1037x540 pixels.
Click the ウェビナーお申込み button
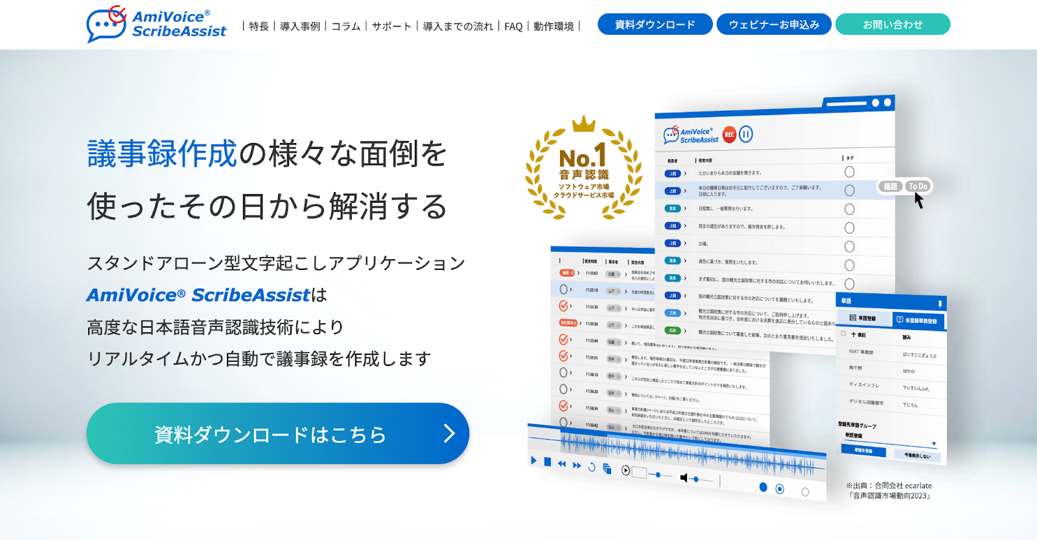774,25
